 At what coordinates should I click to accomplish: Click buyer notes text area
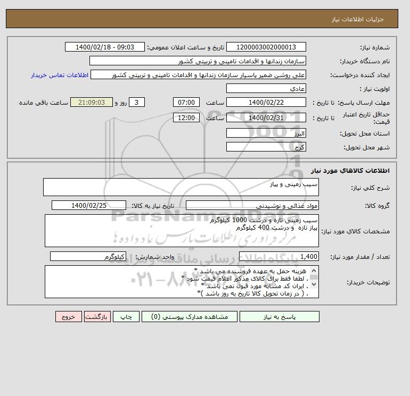(x=182, y=282)
